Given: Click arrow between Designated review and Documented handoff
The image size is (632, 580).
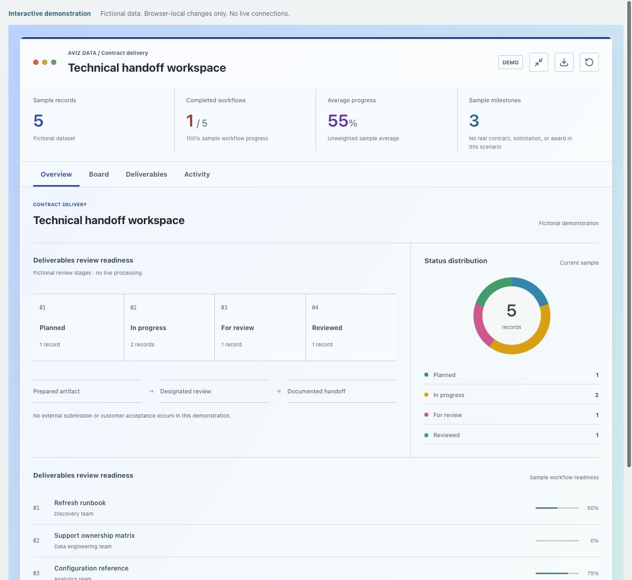Looking at the screenshot, I should pos(279,391).
